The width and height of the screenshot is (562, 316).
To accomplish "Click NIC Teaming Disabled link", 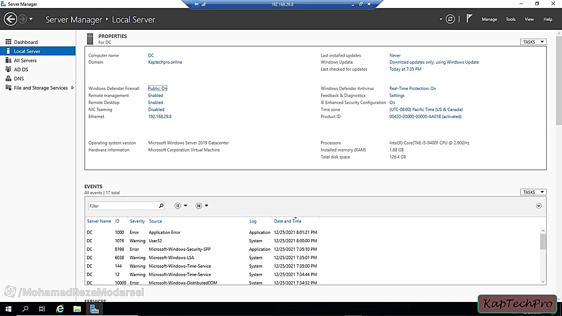I will pos(156,109).
